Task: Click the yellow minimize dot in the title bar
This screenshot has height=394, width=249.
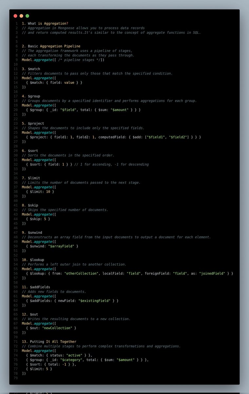Action: [21, 16]
